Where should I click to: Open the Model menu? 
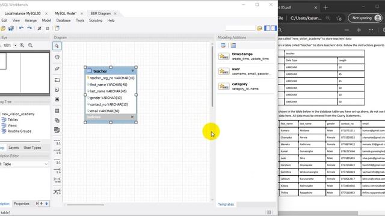point(46,20)
